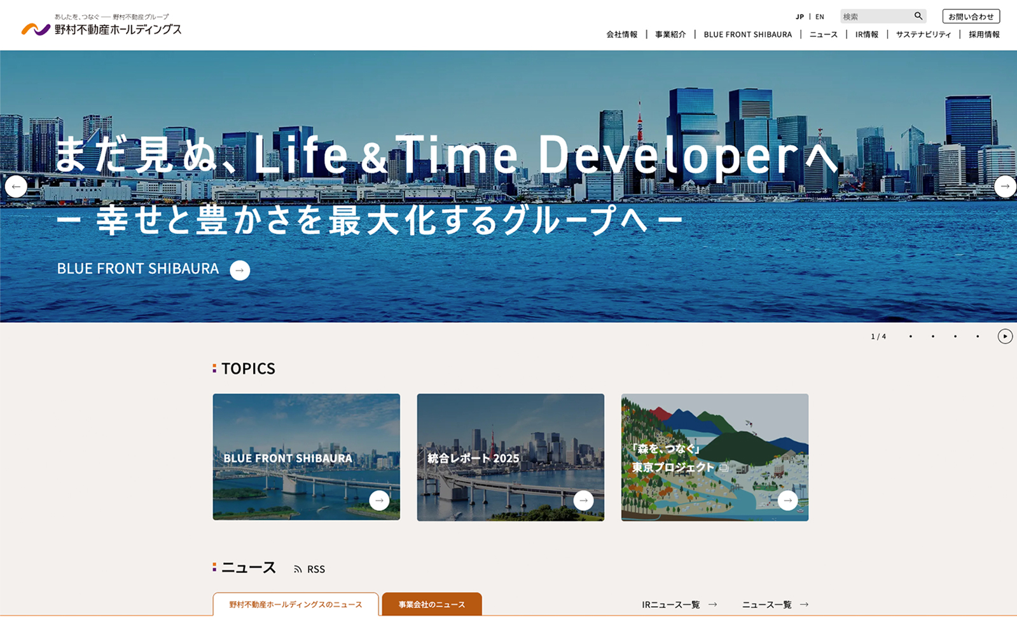The width and height of the screenshot is (1017, 634).
Task: Play the hero slideshow
Action: point(1005,336)
